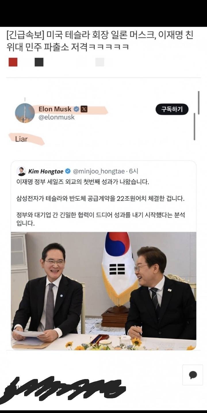Tap the dark gray square icon under the title
The image size is (207, 413).
point(39,62)
